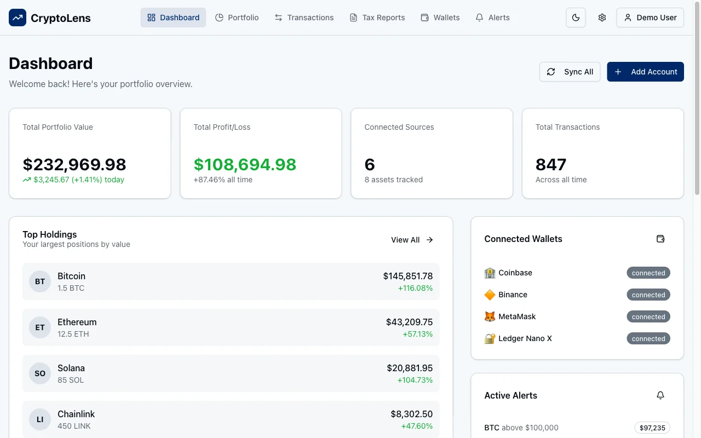Viewport: 701px width, 438px height.
Task: Click the Bitcoin BT asset icon
Action: pyautogui.click(x=39, y=281)
